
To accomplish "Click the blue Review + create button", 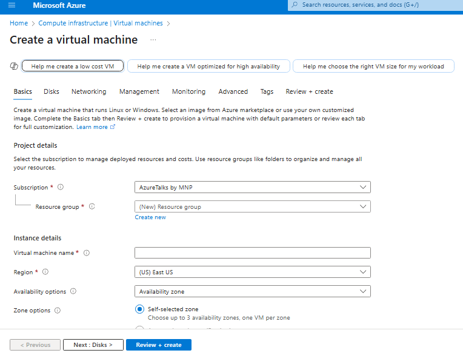I will [159, 344].
